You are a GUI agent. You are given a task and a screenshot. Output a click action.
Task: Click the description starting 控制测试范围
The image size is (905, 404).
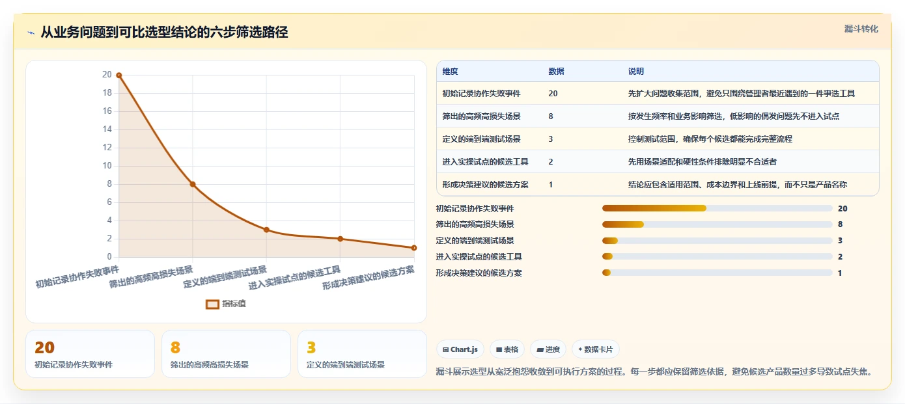click(710, 139)
